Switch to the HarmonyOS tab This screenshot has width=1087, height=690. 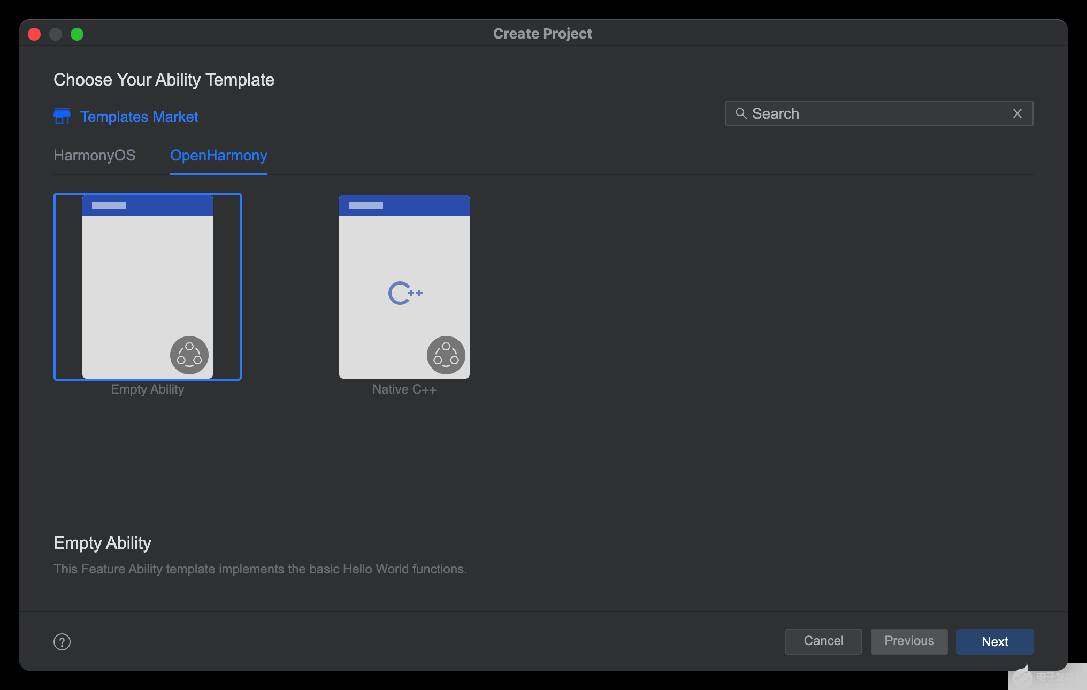[94, 155]
